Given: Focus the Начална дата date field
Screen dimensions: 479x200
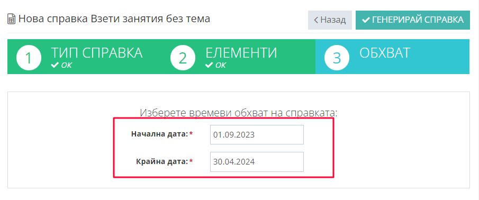Looking at the screenshot, I should (257, 135).
